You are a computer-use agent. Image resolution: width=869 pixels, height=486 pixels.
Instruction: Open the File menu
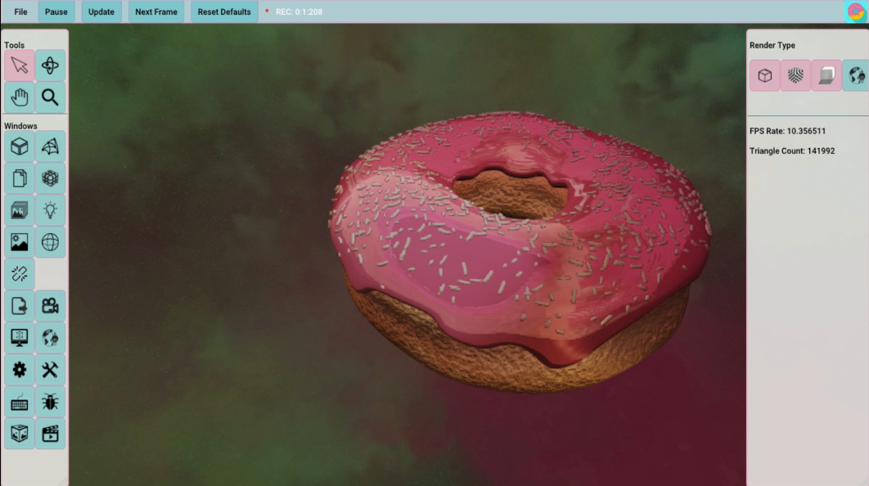[x=20, y=12]
